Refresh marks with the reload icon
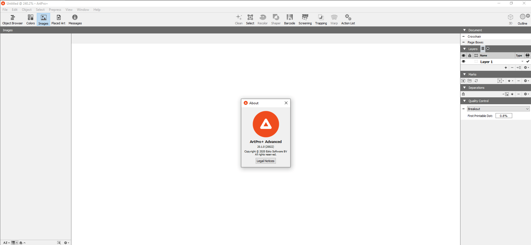Screen dimensions: 531x245 click(476, 81)
